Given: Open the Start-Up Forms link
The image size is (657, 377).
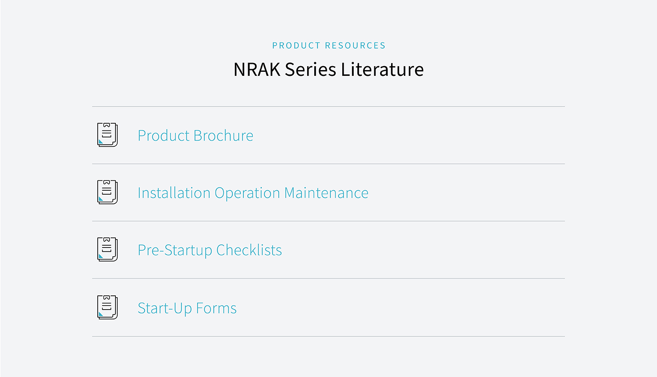Looking at the screenshot, I should tap(187, 308).
